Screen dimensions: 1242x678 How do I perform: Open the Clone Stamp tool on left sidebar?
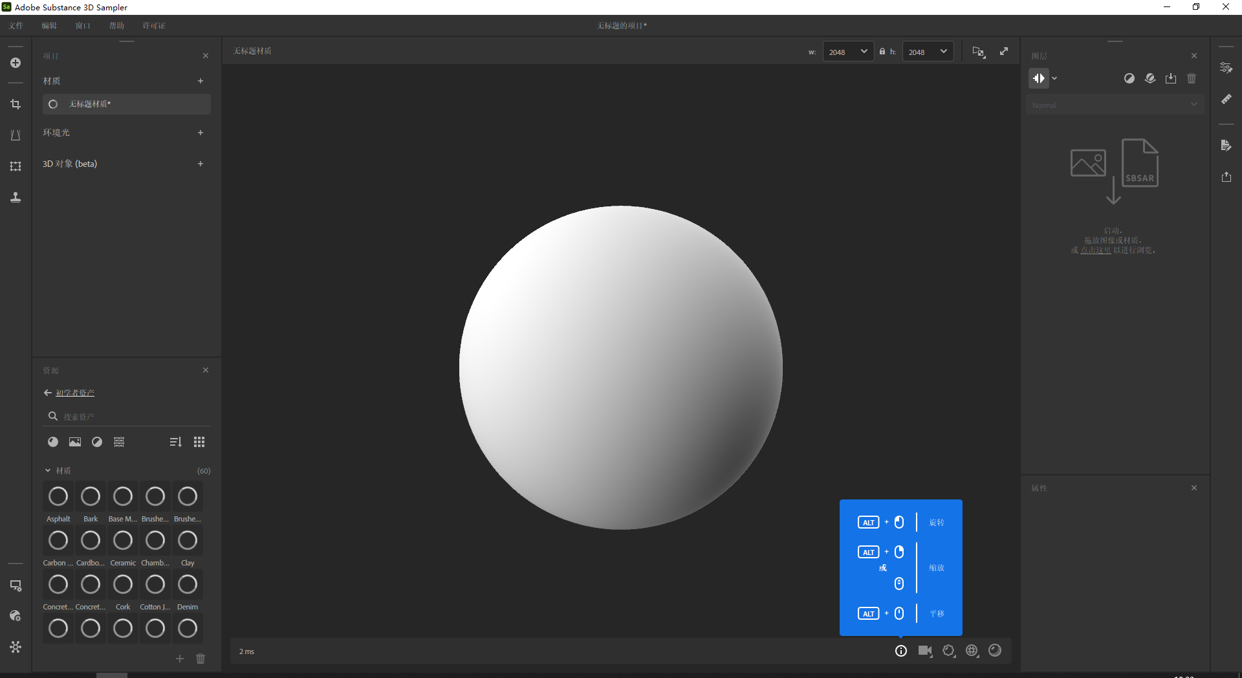16,197
